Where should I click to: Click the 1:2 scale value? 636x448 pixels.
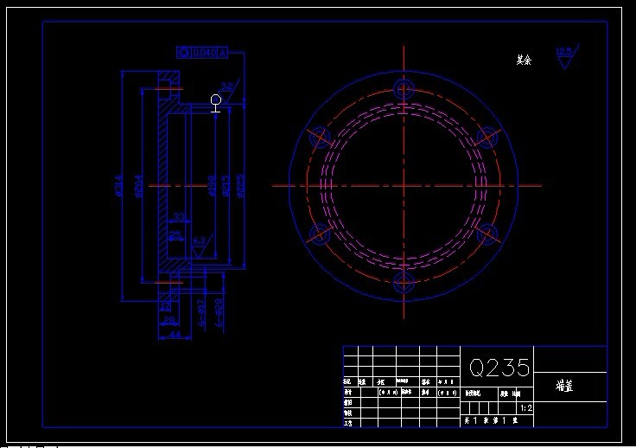pos(526,408)
